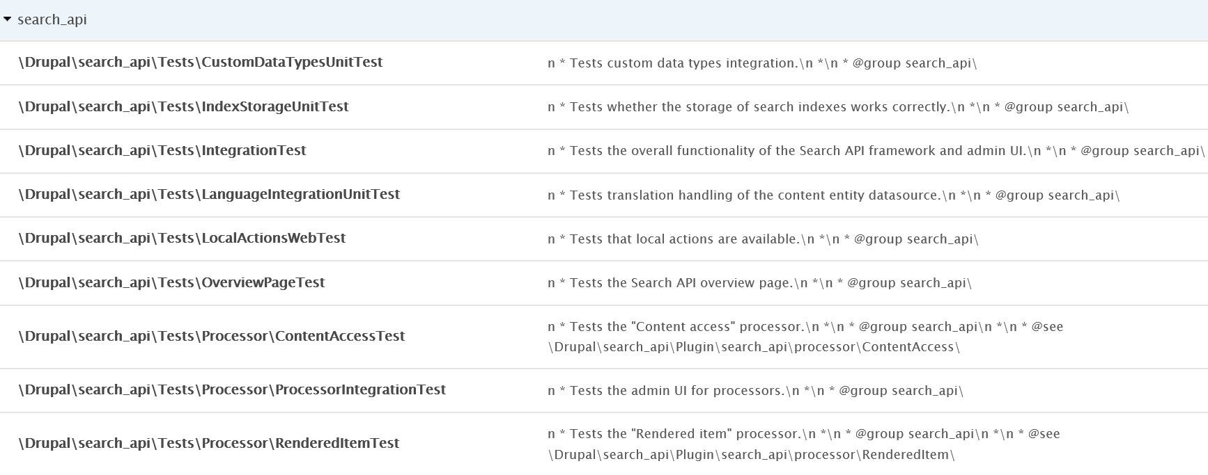This screenshot has width=1208, height=475.
Task: Select the CustomDataTypesUnitTest test name
Action: tap(201, 62)
